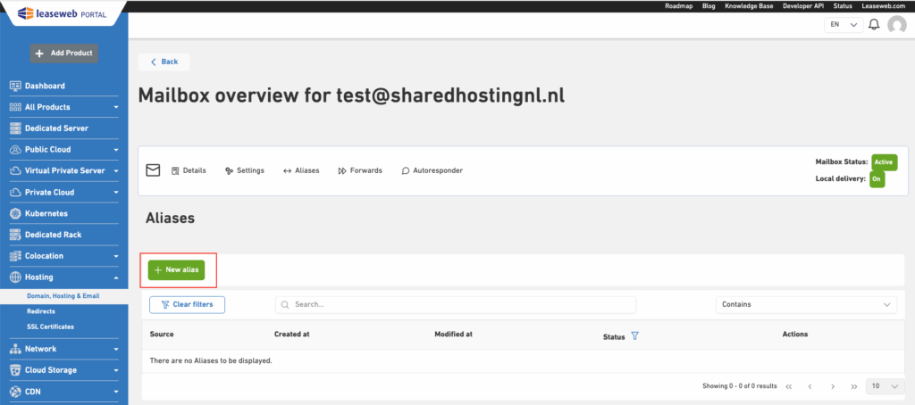Open the Forwards tab
The width and height of the screenshot is (915, 405).
[x=360, y=170]
